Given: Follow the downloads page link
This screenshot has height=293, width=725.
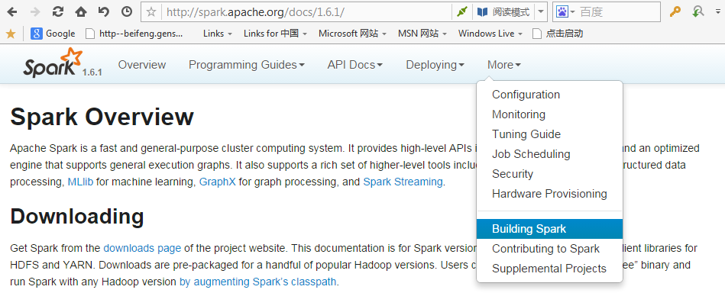Looking at the screenshot, I should point(142,248).
